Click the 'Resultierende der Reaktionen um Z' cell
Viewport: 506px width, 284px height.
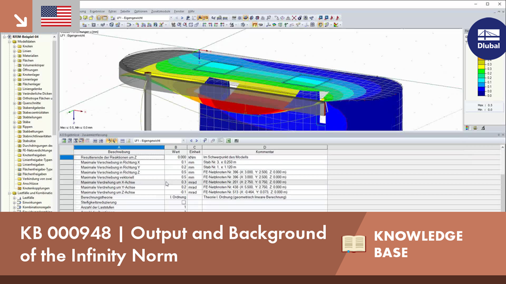(x=119, y=157)
